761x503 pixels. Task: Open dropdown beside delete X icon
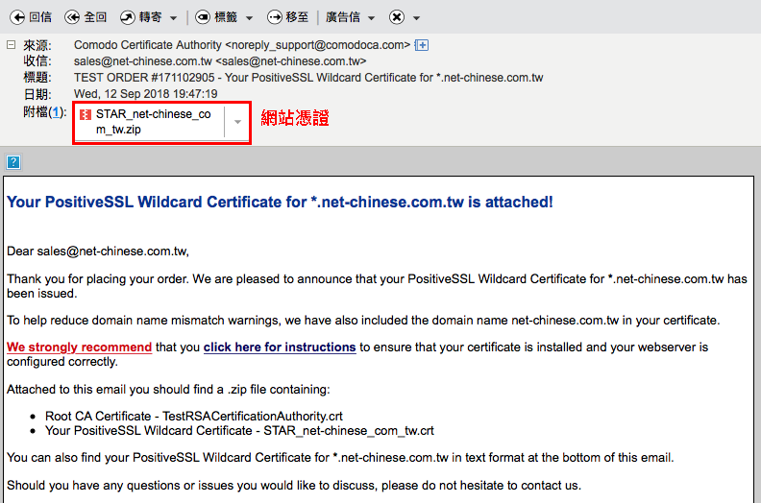(416, 18)
